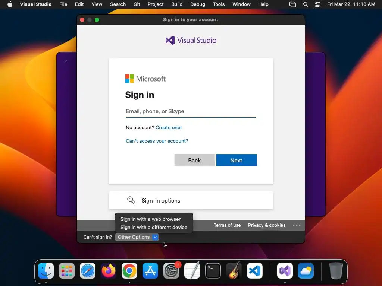The height and width of the screenshot is (286, 382).
Task: Open the Visual Studio application menu
Action: [36, 4]
